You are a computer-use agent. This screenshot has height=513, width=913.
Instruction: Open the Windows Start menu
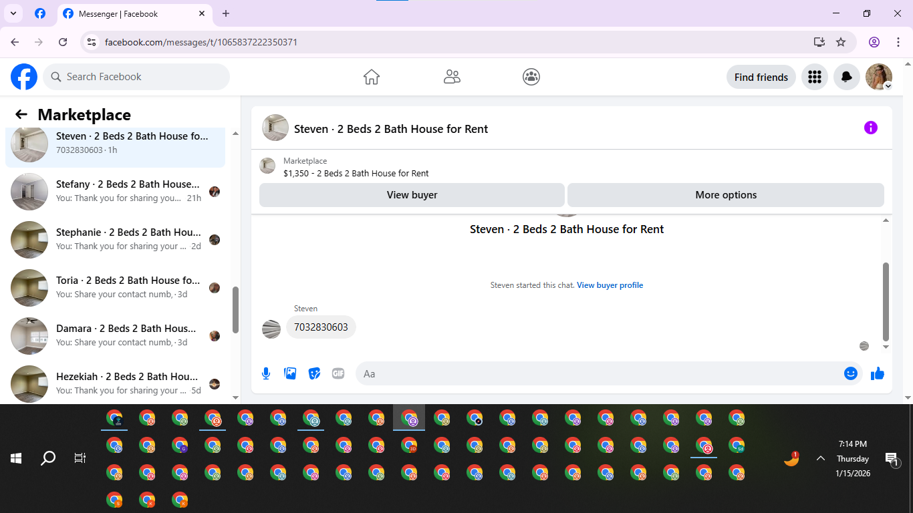tap(16, 458)
